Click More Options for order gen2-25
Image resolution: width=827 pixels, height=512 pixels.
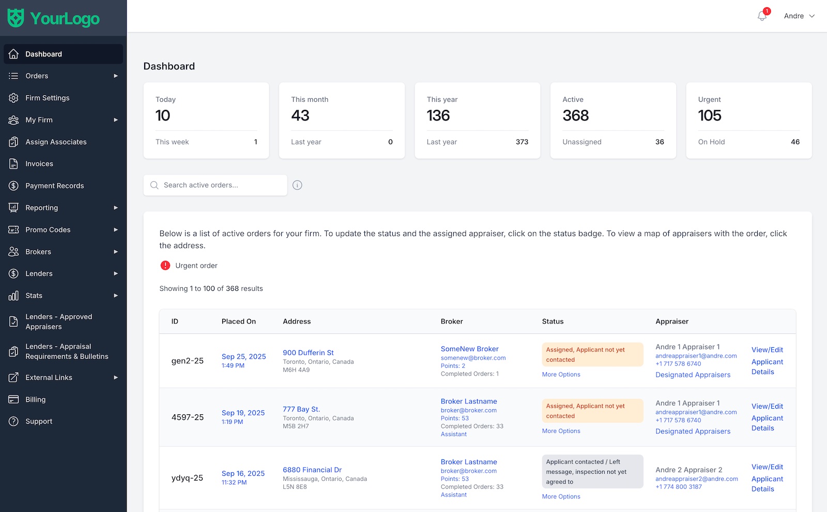(x=561, y=375)
